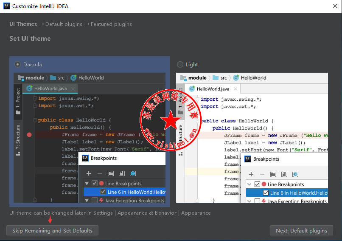Click Skip Remaining and Set Defaults
The height and width of the screenshot is (241, 342).
[x=52, y=230]
